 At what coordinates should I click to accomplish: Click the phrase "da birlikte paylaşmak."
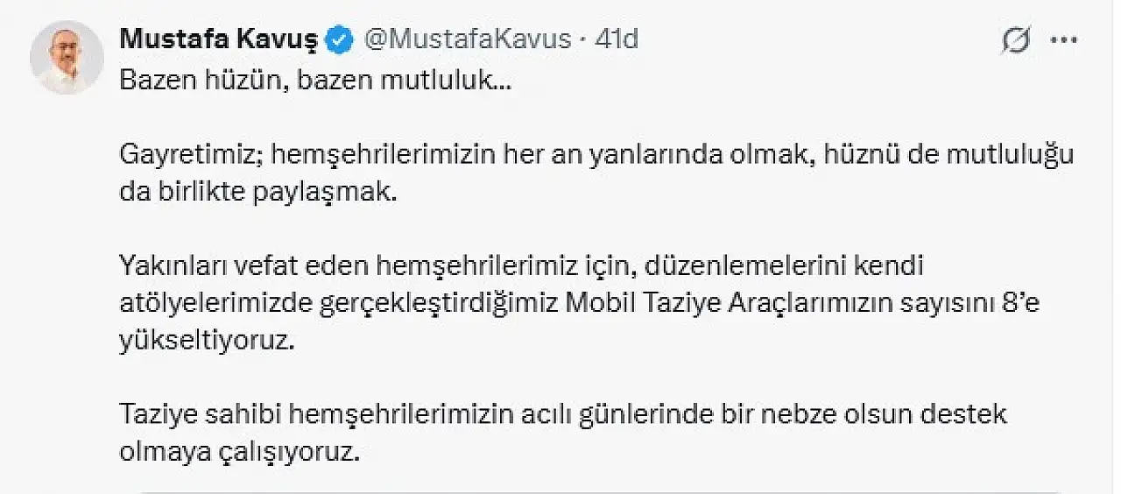pos(258,193)
